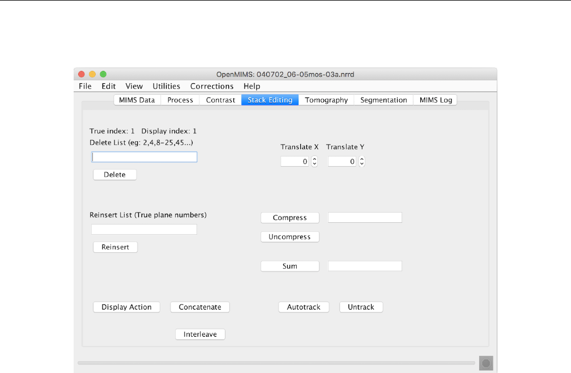The height and width of the screenshot is (373, 571).
Task: Switch to the Contrast tab
Action: (x=220, y=100)
